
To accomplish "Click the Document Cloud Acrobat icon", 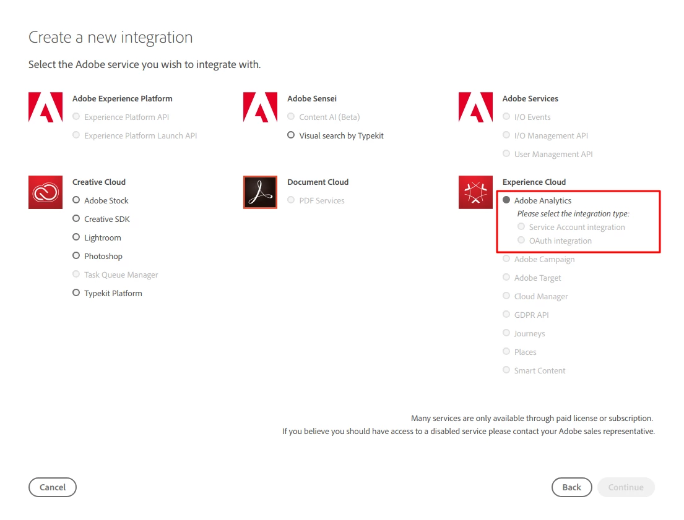I will pos(260,192).
